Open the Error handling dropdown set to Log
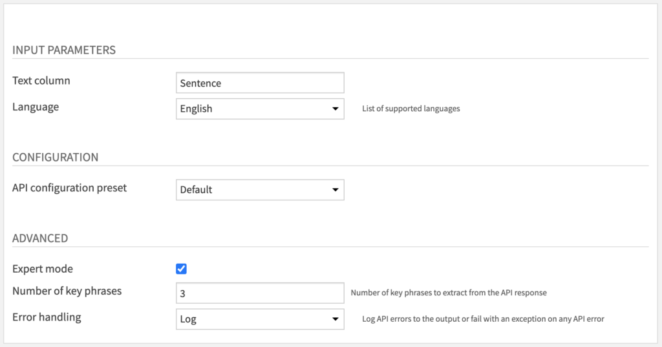Viewport: 662px width, 347px height. click(260, 319)
